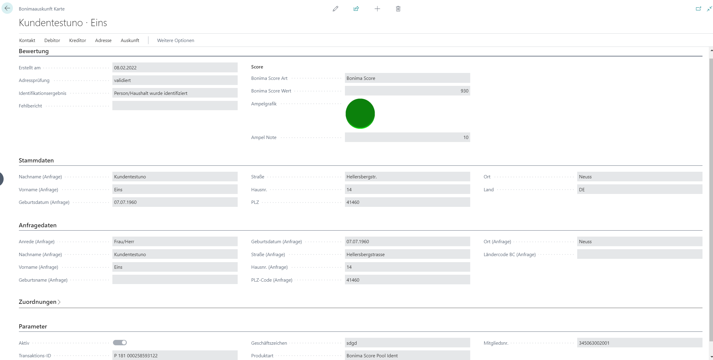Click the collapse page arrows icon
The height and width of the screenshot is (360, 713).
click(709, 9)
